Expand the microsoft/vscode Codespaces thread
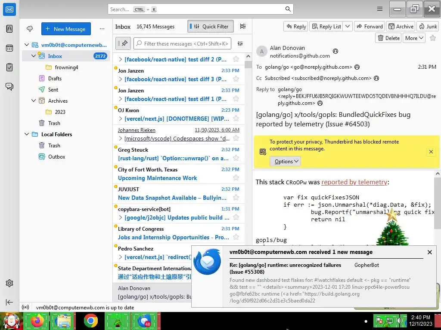Image resolution: width=441 pixels, height=330 pixels. click(x=121, y=138)
